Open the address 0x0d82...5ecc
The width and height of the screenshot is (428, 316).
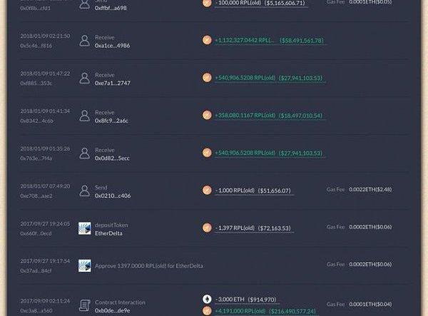coord(112,158)
